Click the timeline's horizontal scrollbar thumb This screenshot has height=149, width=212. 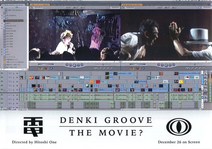pos(140,109)
